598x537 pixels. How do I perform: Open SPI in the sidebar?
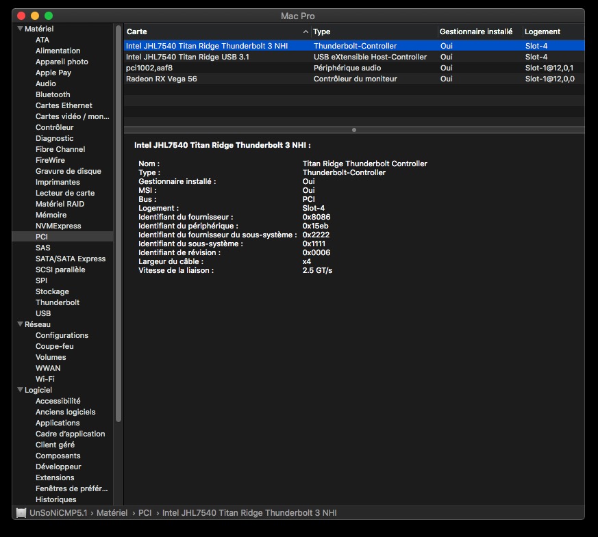pos(41,280)
